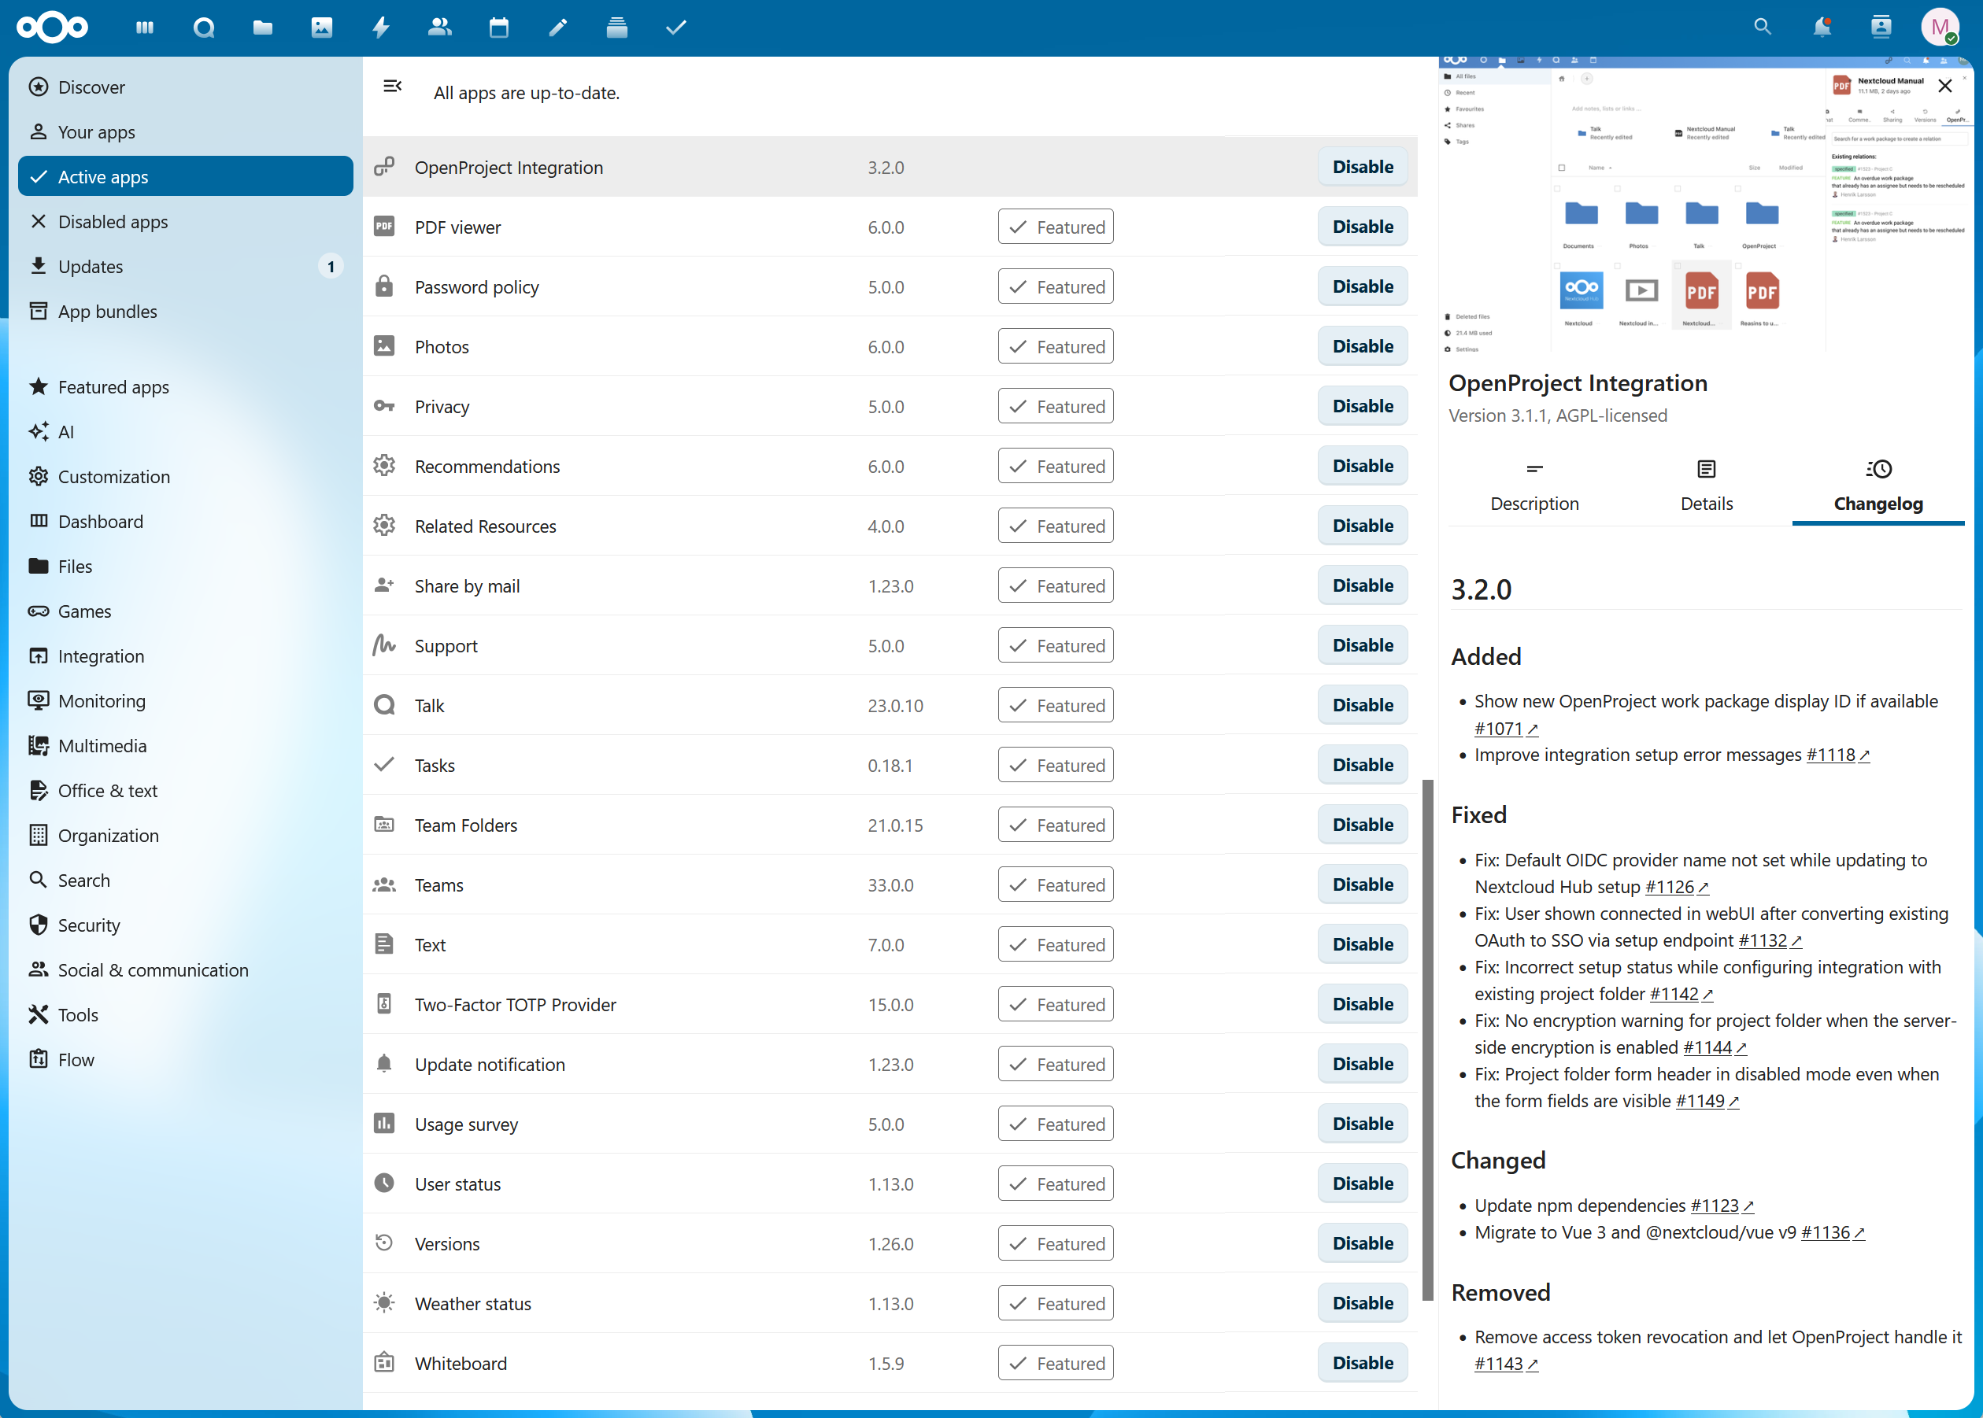Viewport: 1983px width, 1418px height.
Task: Select Discover in the sidebar
Action: click(185, 87)
